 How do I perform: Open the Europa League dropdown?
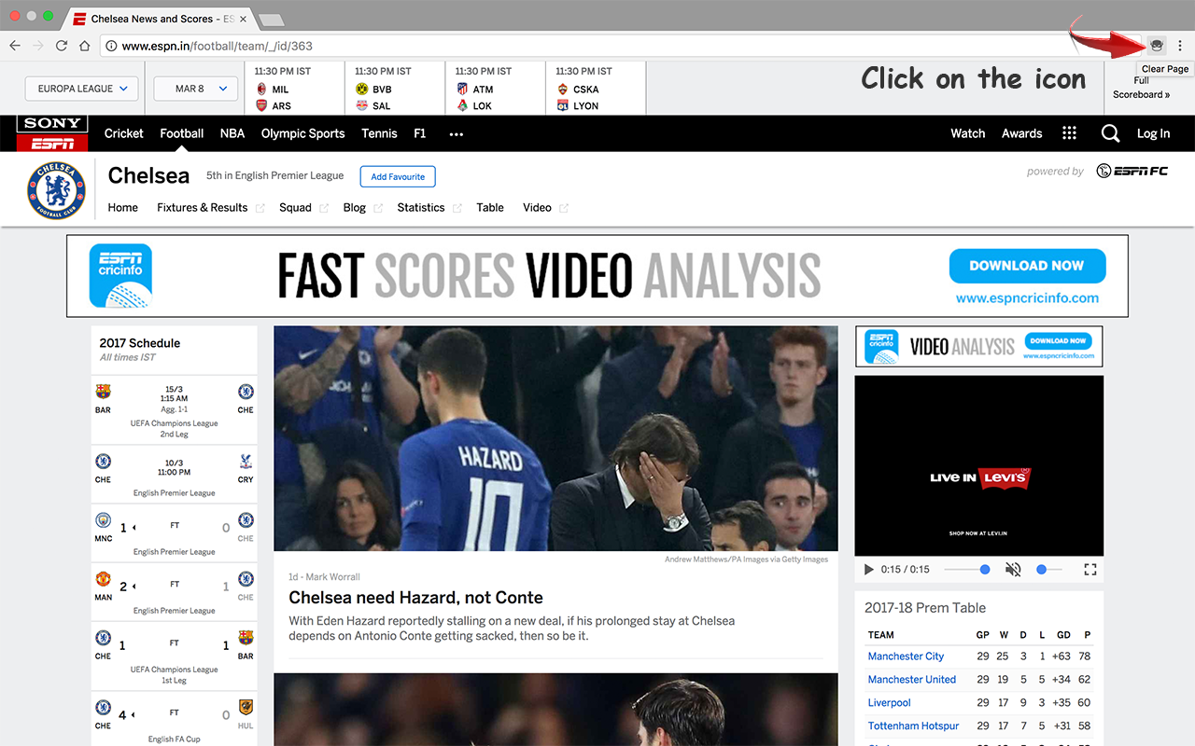click(x=81, y=89)
